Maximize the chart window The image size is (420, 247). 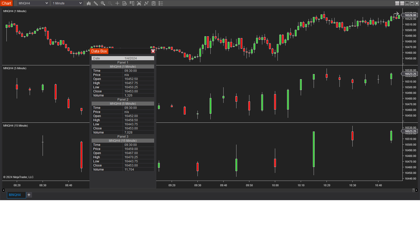[412, 3]
